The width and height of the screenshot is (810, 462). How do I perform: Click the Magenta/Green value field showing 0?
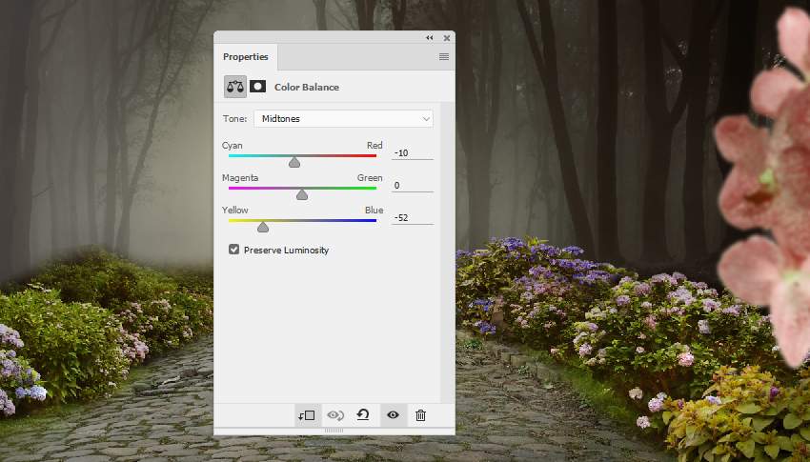tap(413, 186)
